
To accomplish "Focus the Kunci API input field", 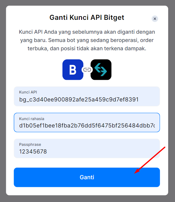I will click(87, 96).
